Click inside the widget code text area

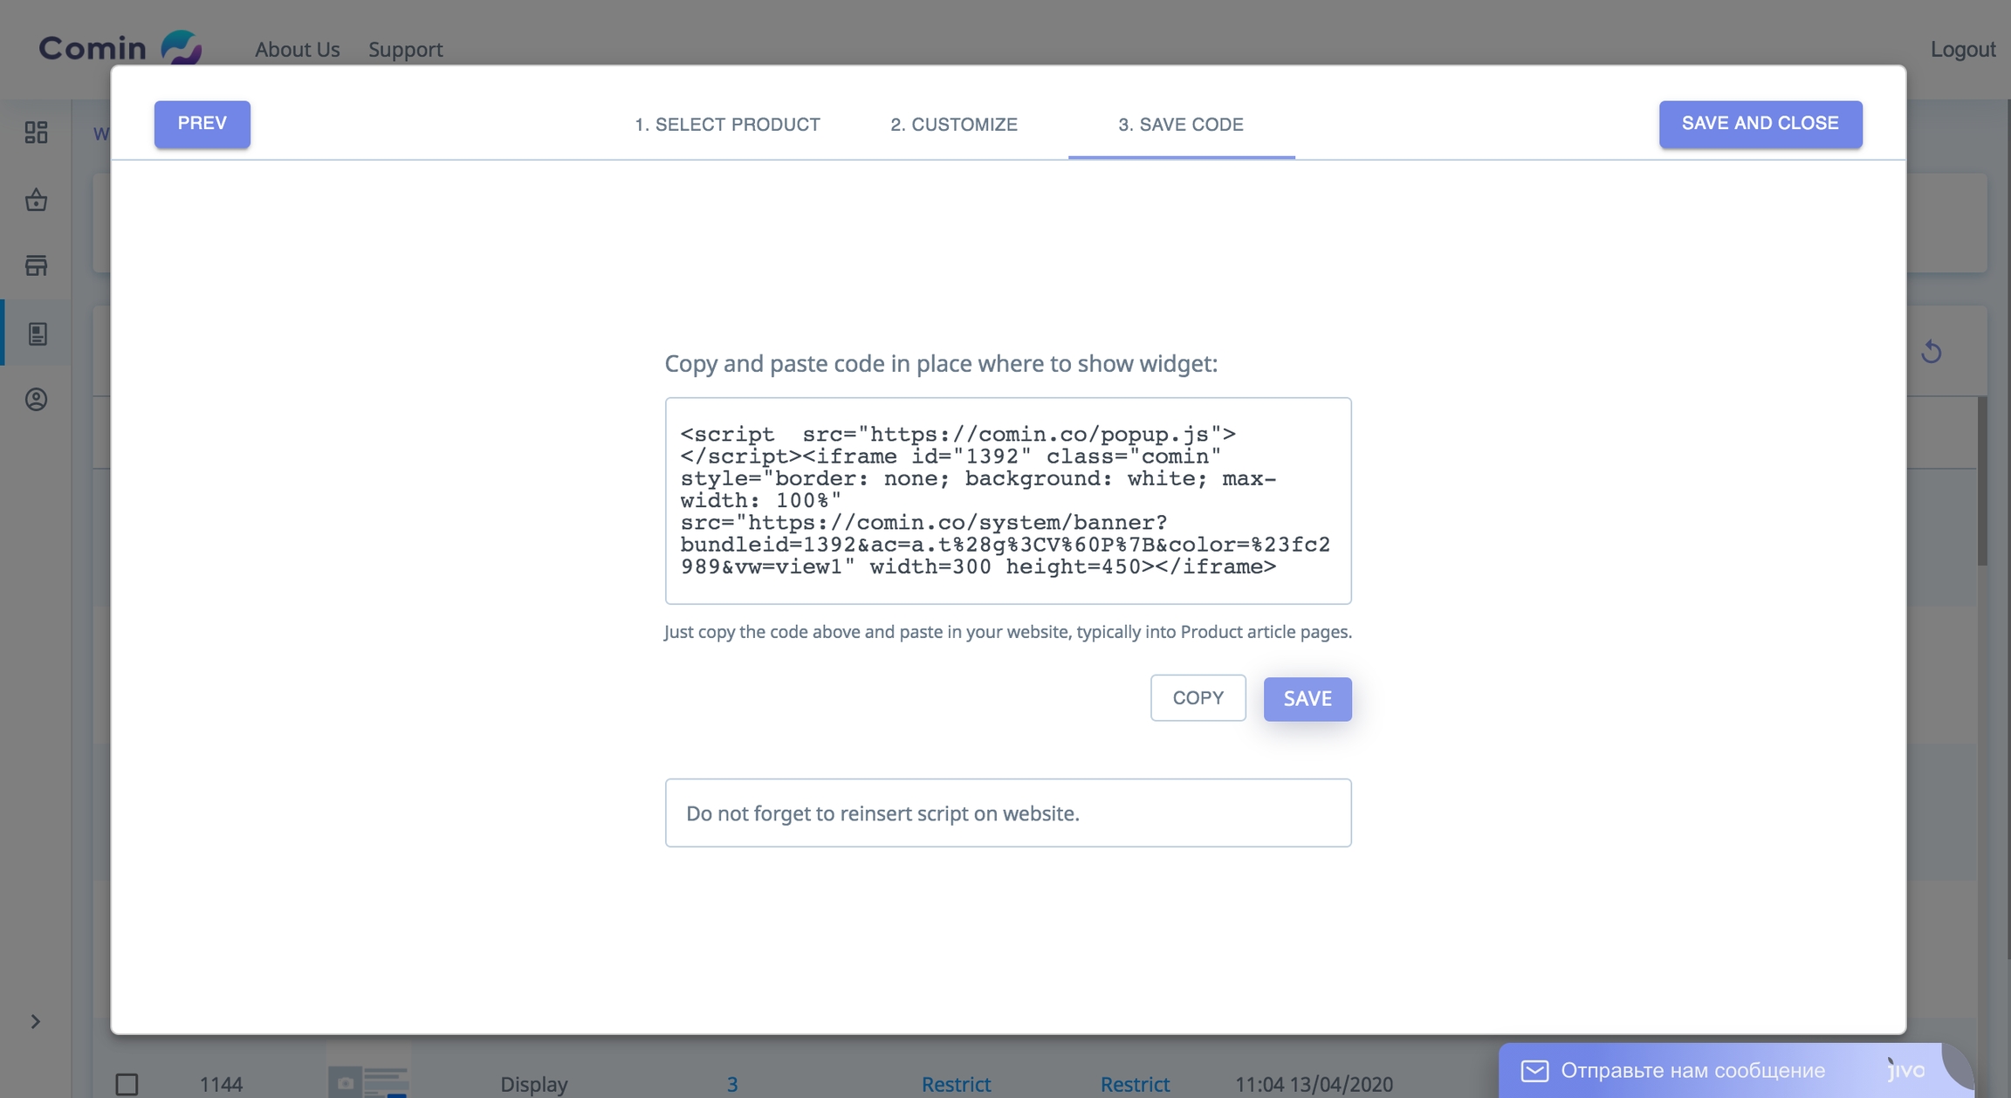1008,500
